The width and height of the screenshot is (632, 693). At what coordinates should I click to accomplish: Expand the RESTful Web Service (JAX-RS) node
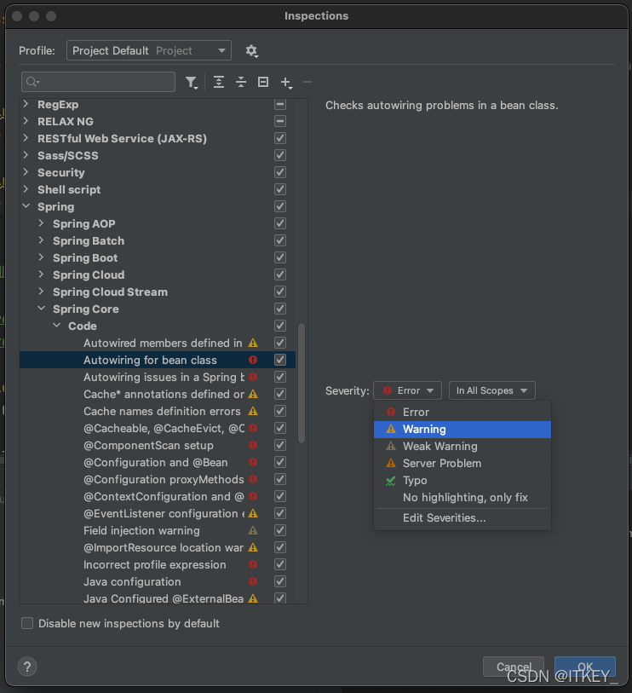(x=26, y=138)
